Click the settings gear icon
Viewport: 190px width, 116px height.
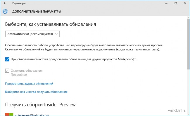point(5,11)
